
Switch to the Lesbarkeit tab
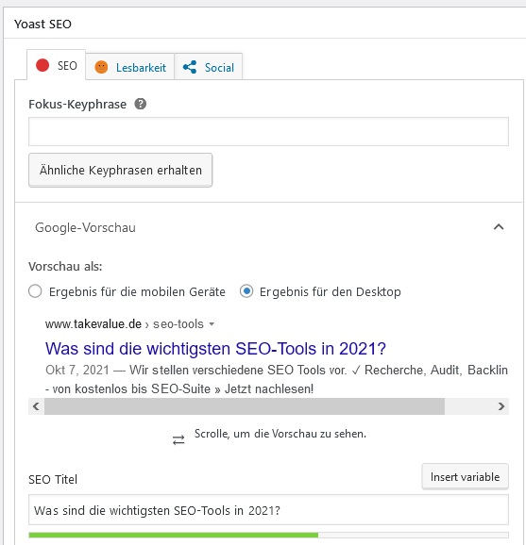click(129, 67)
